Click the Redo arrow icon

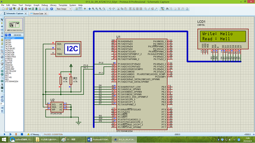click(114, 9)
